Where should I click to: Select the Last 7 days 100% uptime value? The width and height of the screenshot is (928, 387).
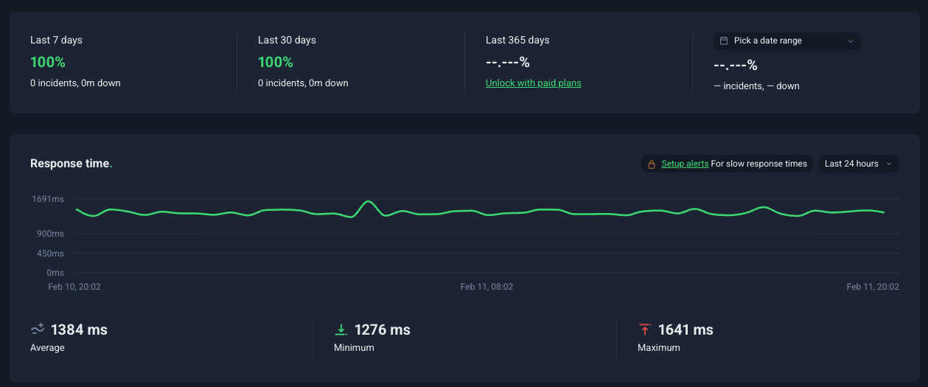[48, 62]
